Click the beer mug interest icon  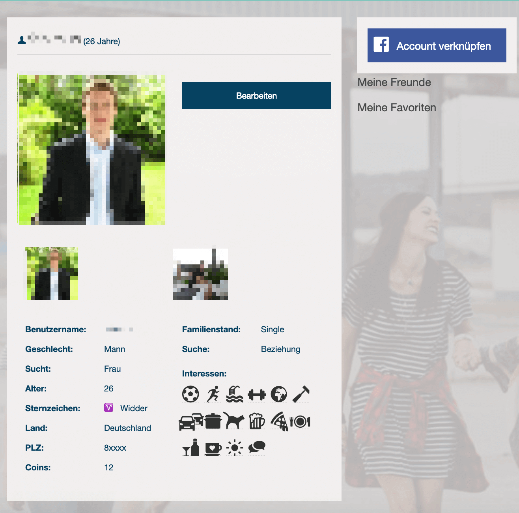coord(257,421)
